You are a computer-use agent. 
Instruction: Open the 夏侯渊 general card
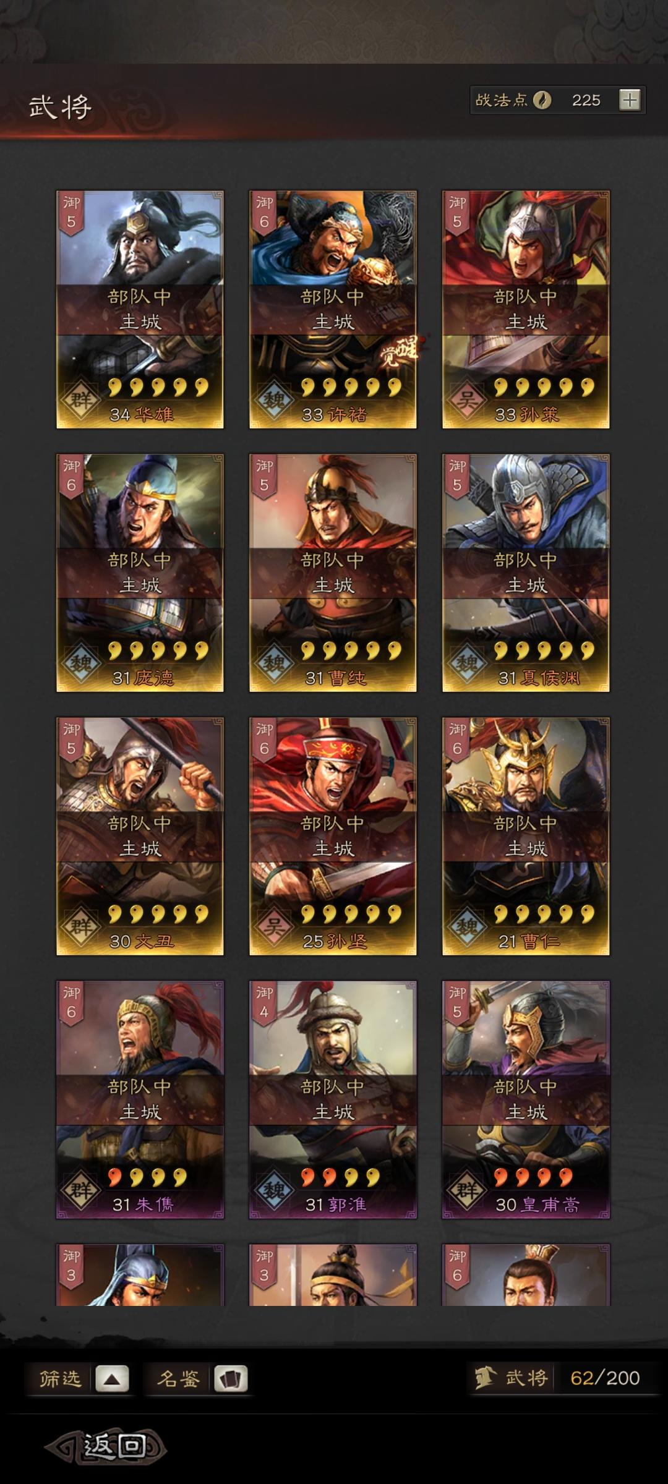click(526, 573)
